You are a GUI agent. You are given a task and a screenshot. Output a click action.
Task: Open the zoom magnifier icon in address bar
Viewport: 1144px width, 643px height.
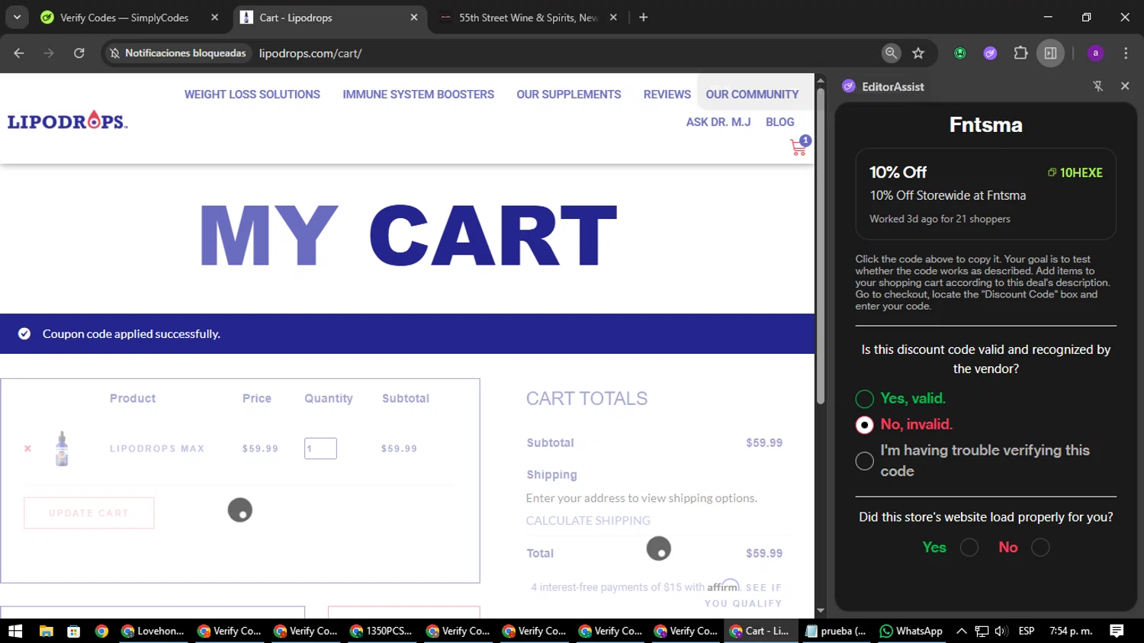point(891,53)
